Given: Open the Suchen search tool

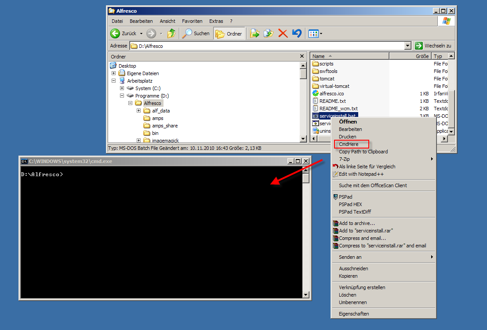Looking at the screenshot, I should pos(196,33).
